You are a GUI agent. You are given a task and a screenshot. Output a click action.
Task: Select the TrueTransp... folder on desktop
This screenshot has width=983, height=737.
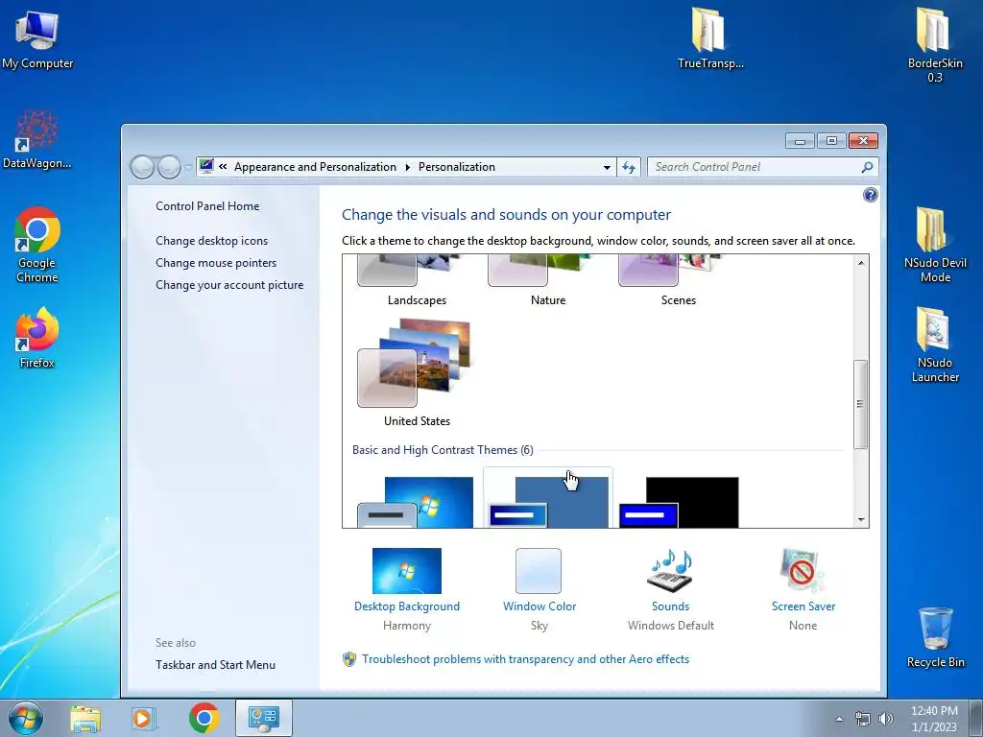coord(709,38)
